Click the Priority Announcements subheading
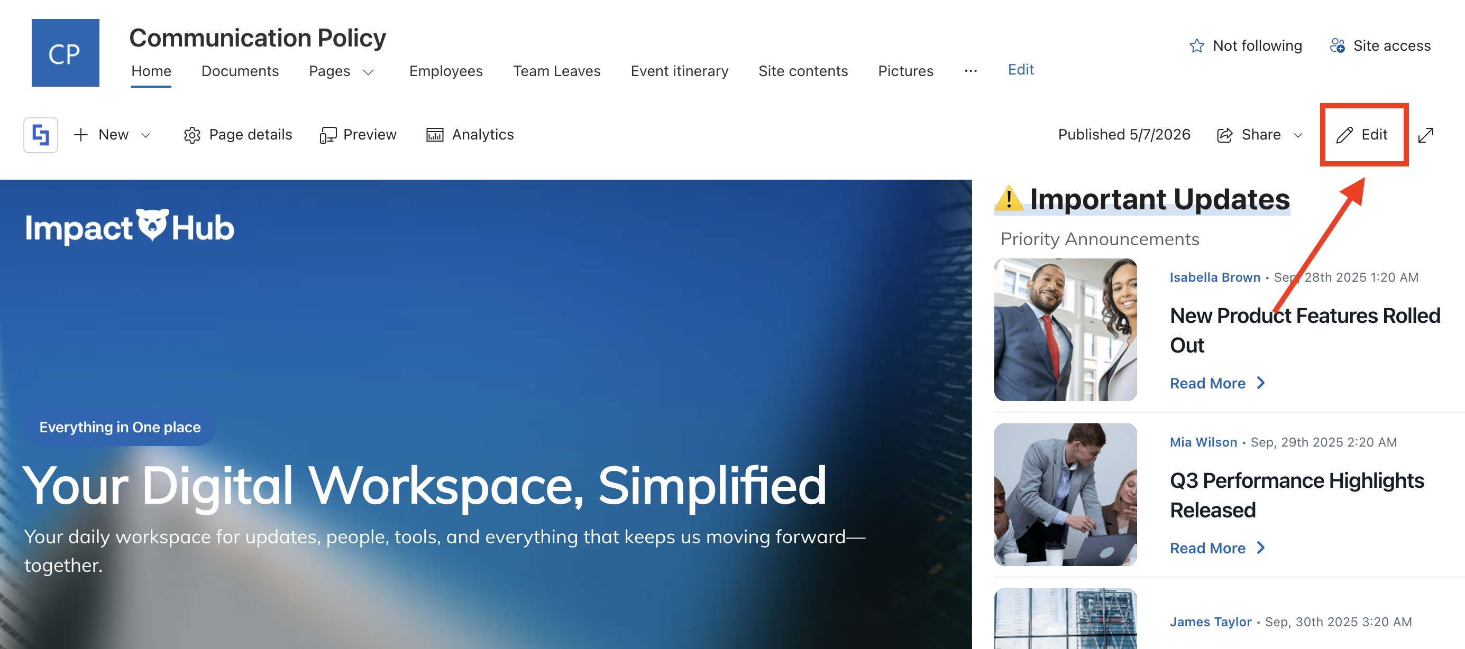The width and height of the screenshot is (1465, 649). tap(1100, 239)
